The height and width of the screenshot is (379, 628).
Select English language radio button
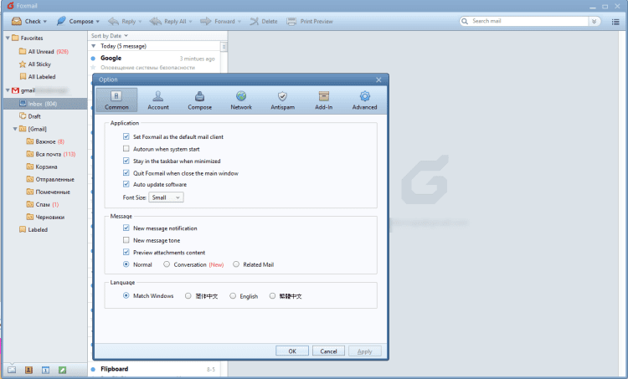point(233,296)
